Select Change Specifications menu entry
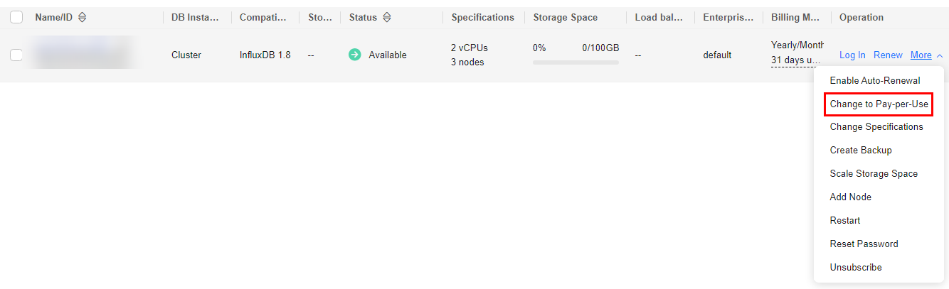The image size is (949, 289). coord(876,126)
